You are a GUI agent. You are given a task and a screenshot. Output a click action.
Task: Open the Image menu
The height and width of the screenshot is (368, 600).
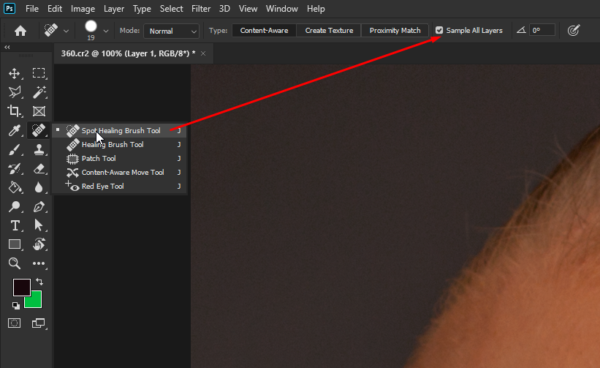83,9
